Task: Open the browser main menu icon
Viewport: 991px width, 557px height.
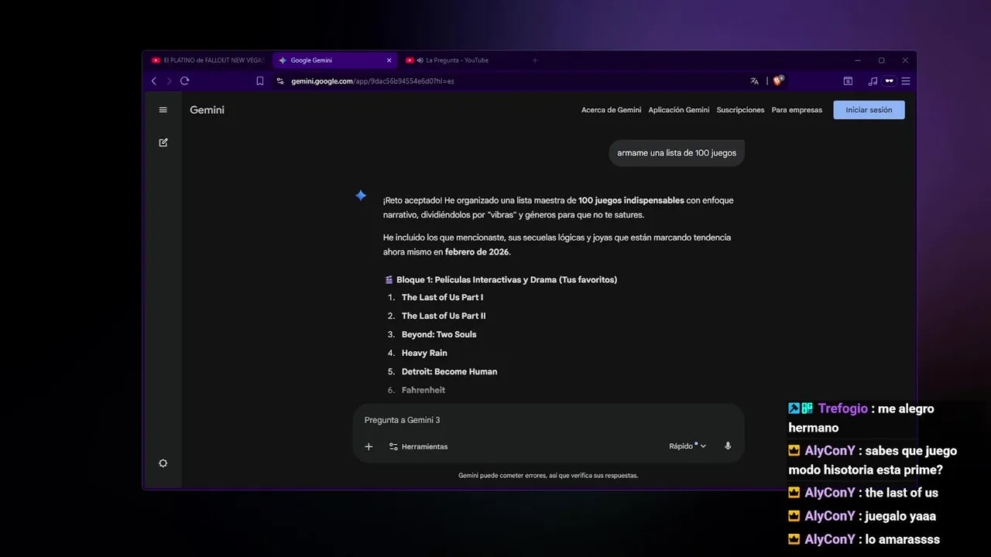Action: (905, 80)
